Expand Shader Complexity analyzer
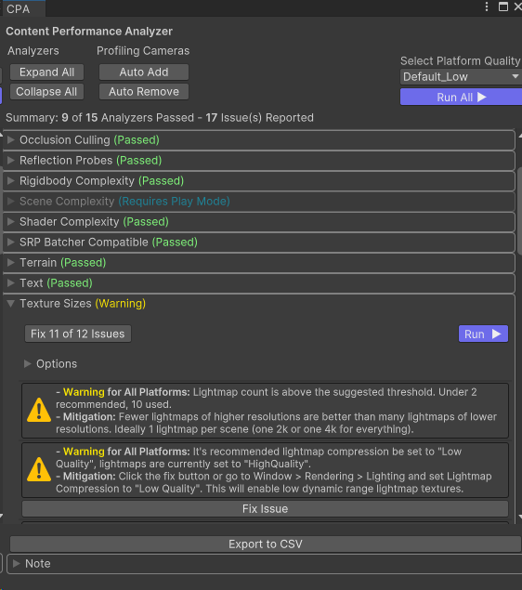The image size is (522, 590). coord(11,222)
